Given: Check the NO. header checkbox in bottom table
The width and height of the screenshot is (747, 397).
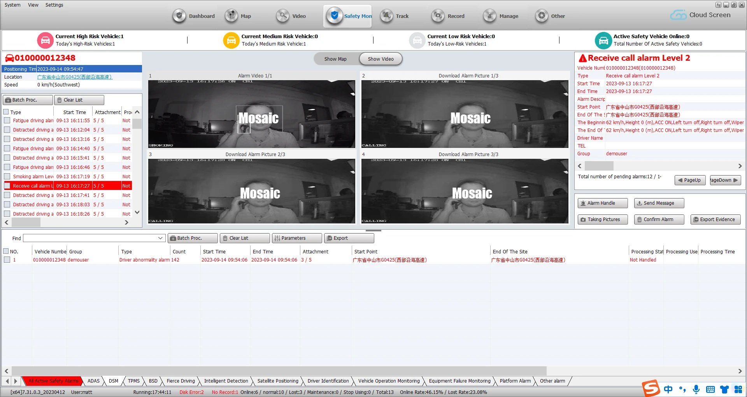Looking at the screenshot, I should (6, 251).
